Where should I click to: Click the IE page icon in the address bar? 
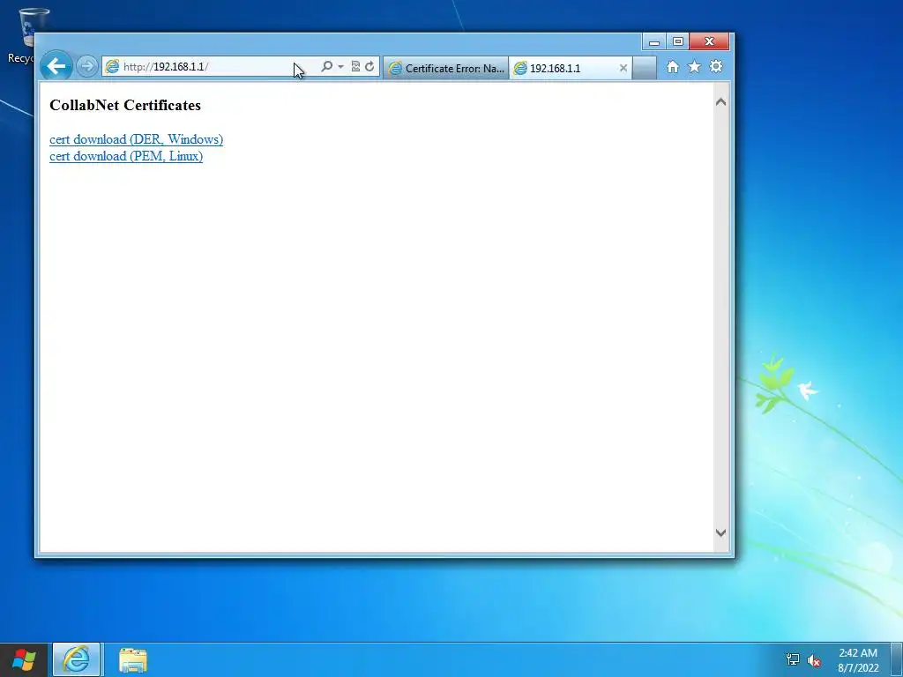112,67
